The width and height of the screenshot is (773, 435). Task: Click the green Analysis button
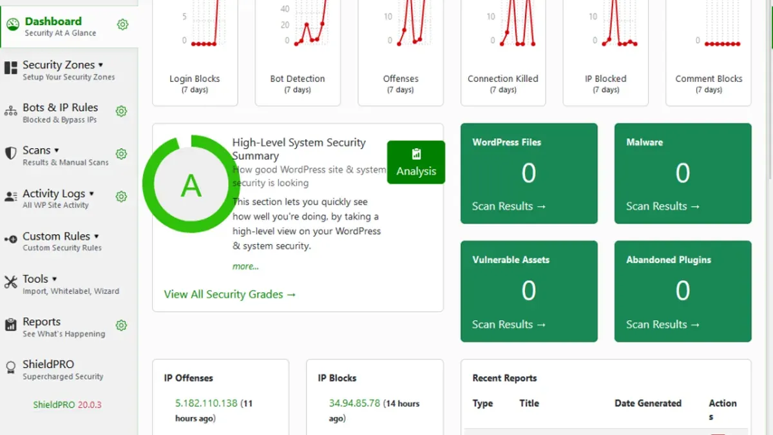point(416,162)
